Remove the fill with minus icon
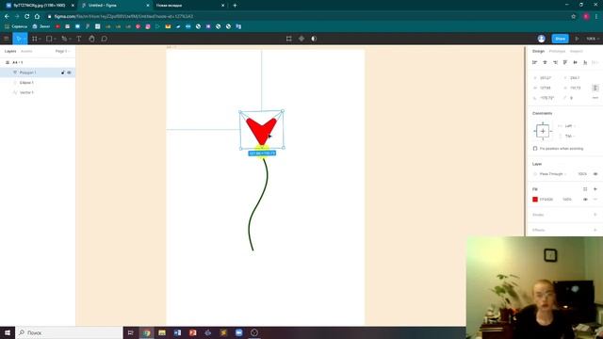 click(595, 200)
